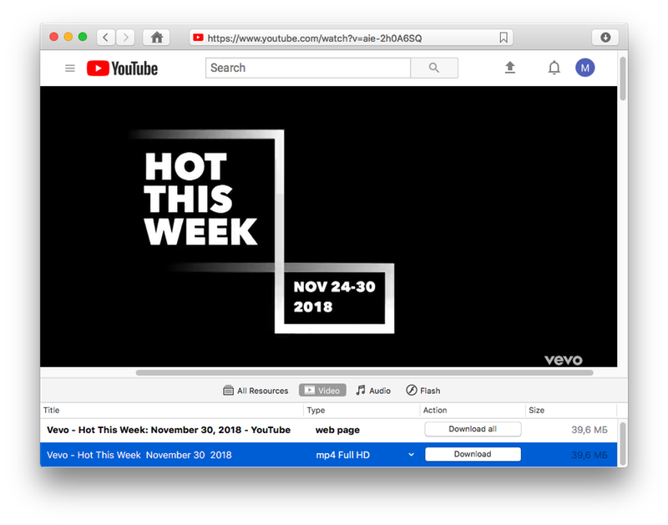This screenshot has width=668, height=525.
Task: Click the 'web page' type cell
Action: point(337,430)
